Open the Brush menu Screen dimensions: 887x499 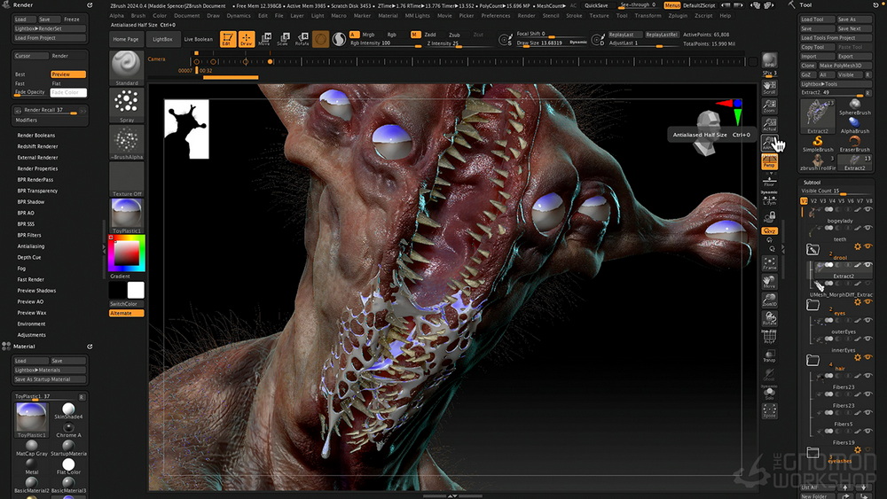click(x=138, y=16)
